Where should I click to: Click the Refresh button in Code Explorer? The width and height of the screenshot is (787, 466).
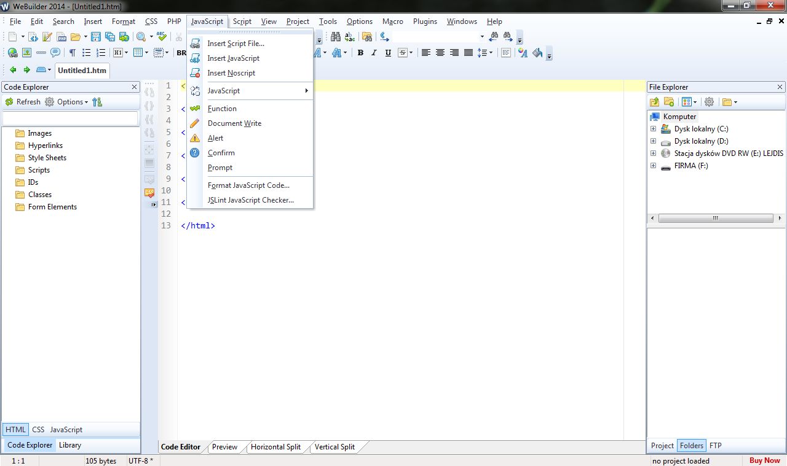[x=23, y=102]
